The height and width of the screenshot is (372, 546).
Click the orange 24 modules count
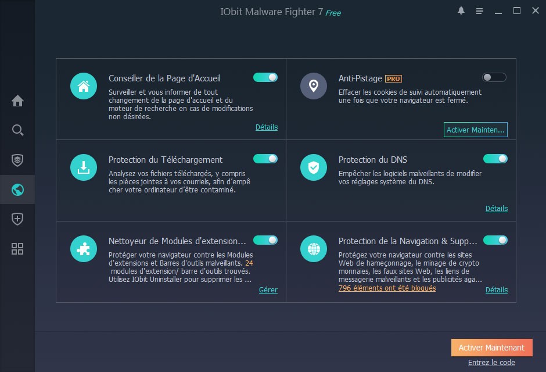tap(249, 263)
